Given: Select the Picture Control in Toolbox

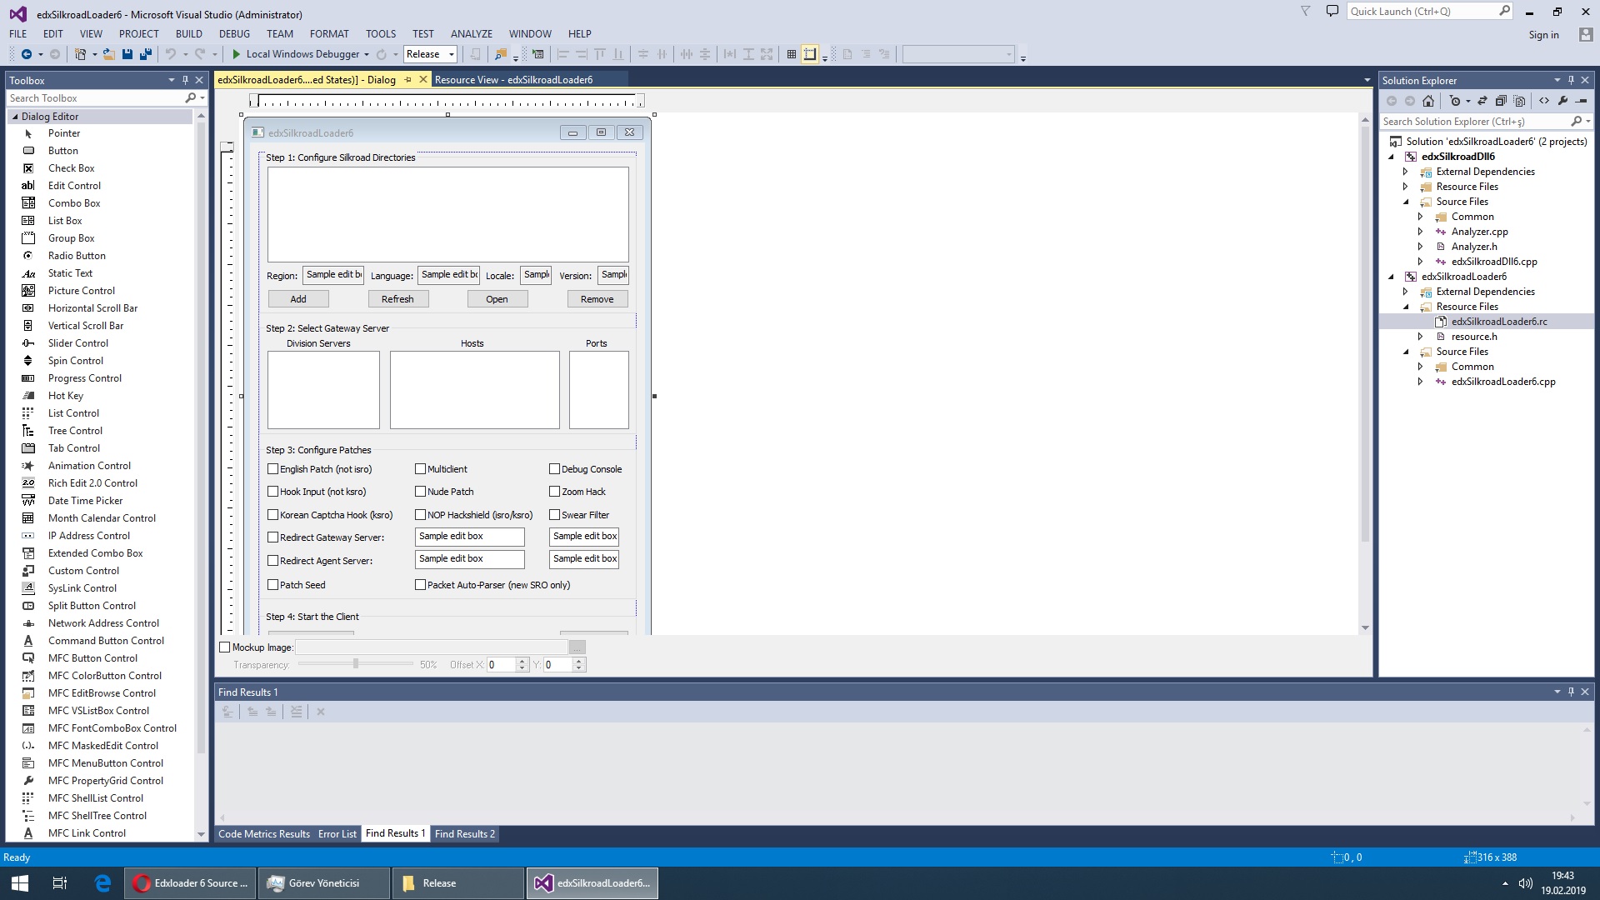Looking at the screenshot, I should click(82, 291).
